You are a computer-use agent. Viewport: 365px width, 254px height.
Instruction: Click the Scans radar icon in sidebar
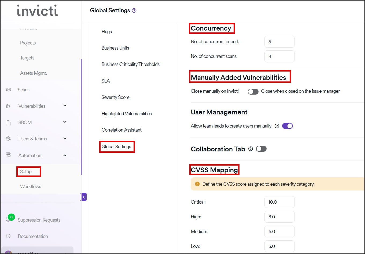(8, 90)
